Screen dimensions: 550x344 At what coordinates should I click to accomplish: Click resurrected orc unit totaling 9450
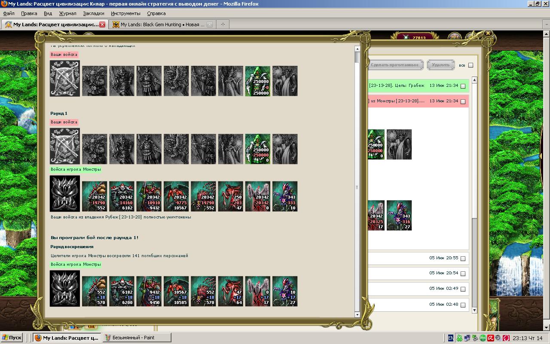click(149, 291)
